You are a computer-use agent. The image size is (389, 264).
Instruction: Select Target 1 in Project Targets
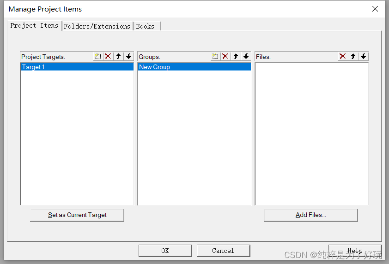click(77, 67)
